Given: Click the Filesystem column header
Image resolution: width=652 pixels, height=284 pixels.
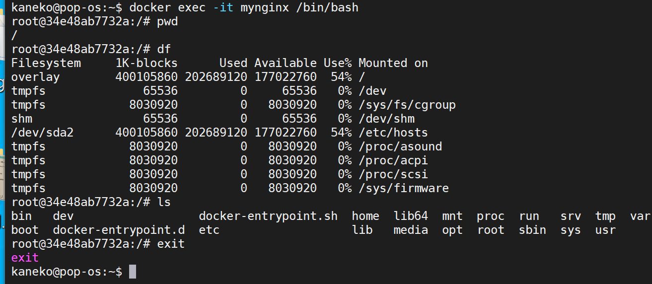Looking at the screenshot, I should coord(46,63).
